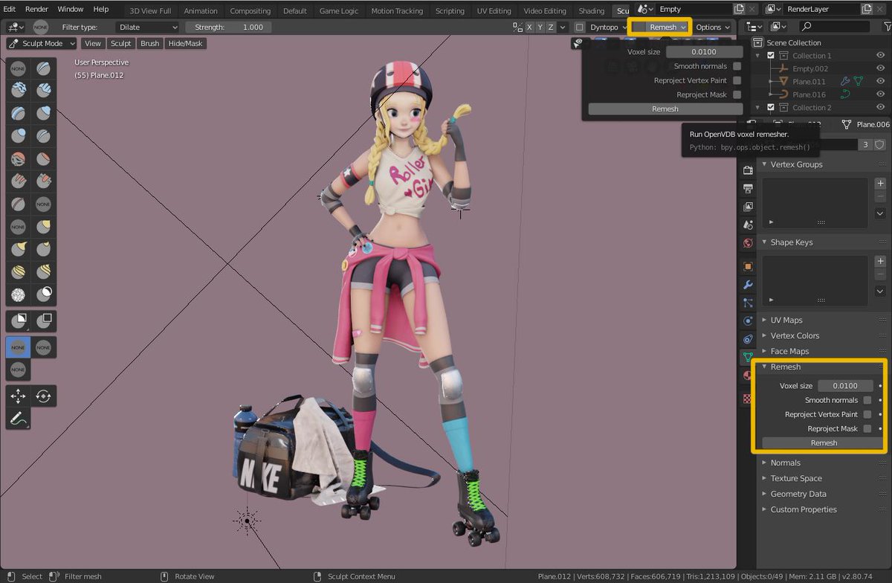
Task: Create new scene next to Empty
Action: [739, 9]
